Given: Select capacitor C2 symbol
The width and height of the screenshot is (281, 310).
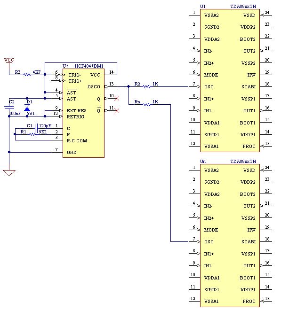Looking at the screenshot, I should [9, 108].
